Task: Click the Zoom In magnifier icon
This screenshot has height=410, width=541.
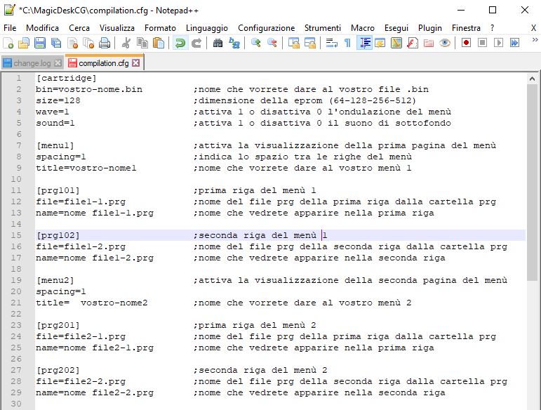Action: [255, 43]
